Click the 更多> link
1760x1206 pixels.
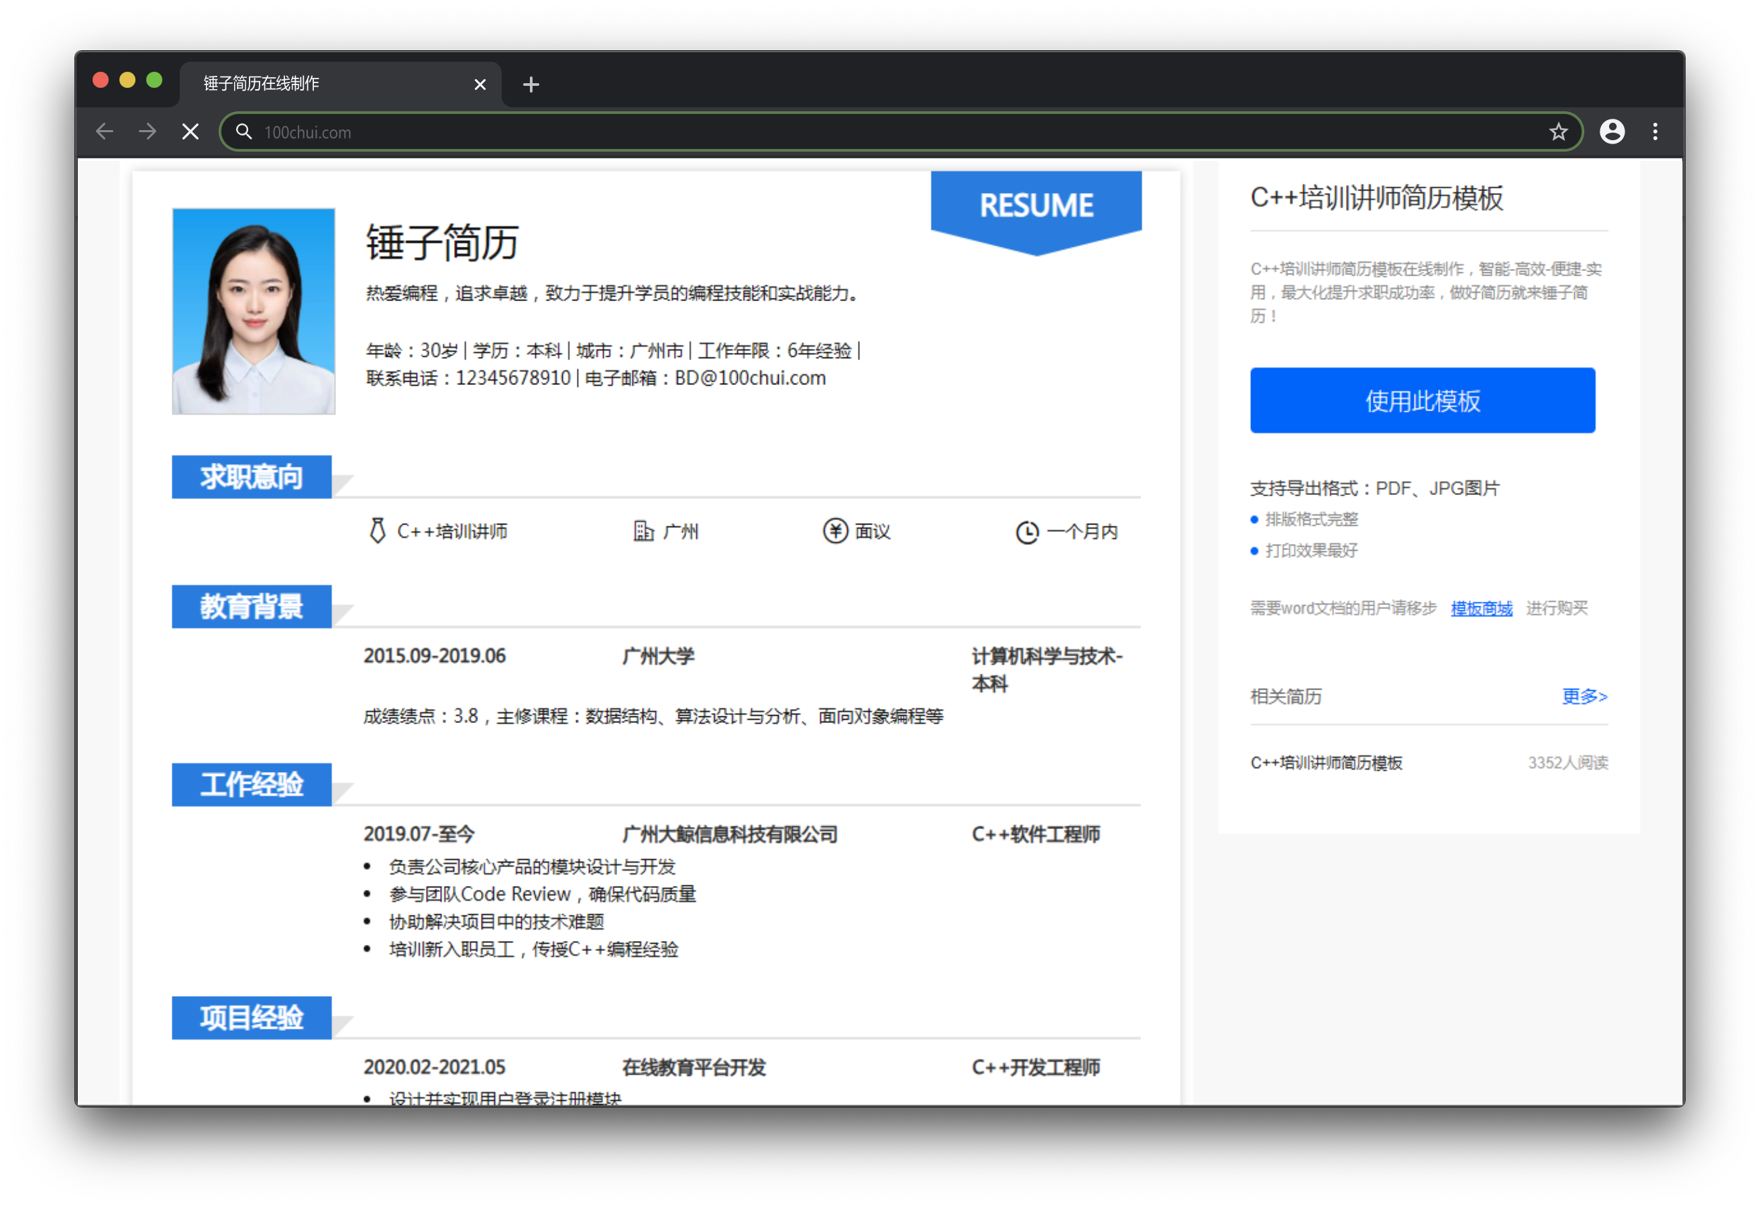(1584, 696)
